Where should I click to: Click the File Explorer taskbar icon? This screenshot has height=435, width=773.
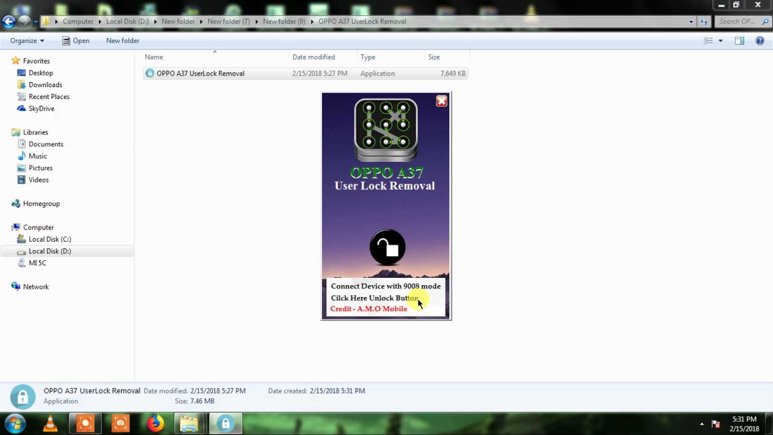coord(189,424)
